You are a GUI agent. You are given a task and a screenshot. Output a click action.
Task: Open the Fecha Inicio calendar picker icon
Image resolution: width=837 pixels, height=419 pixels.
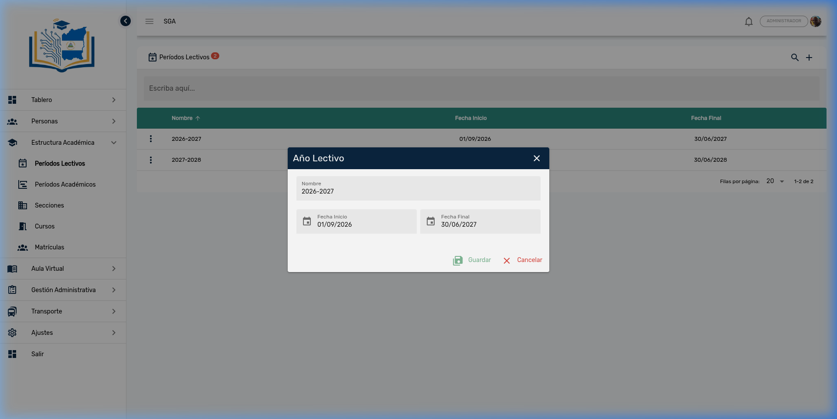307,221
